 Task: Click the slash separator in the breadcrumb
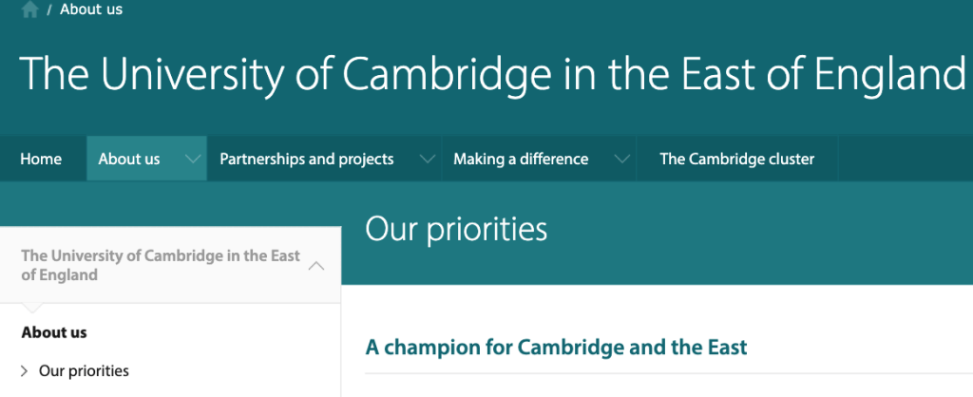point(48,9)
